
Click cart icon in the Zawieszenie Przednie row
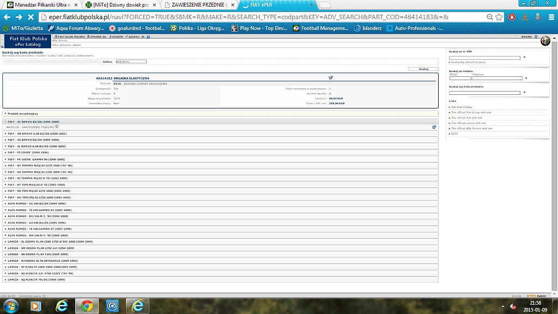[434, 126]
